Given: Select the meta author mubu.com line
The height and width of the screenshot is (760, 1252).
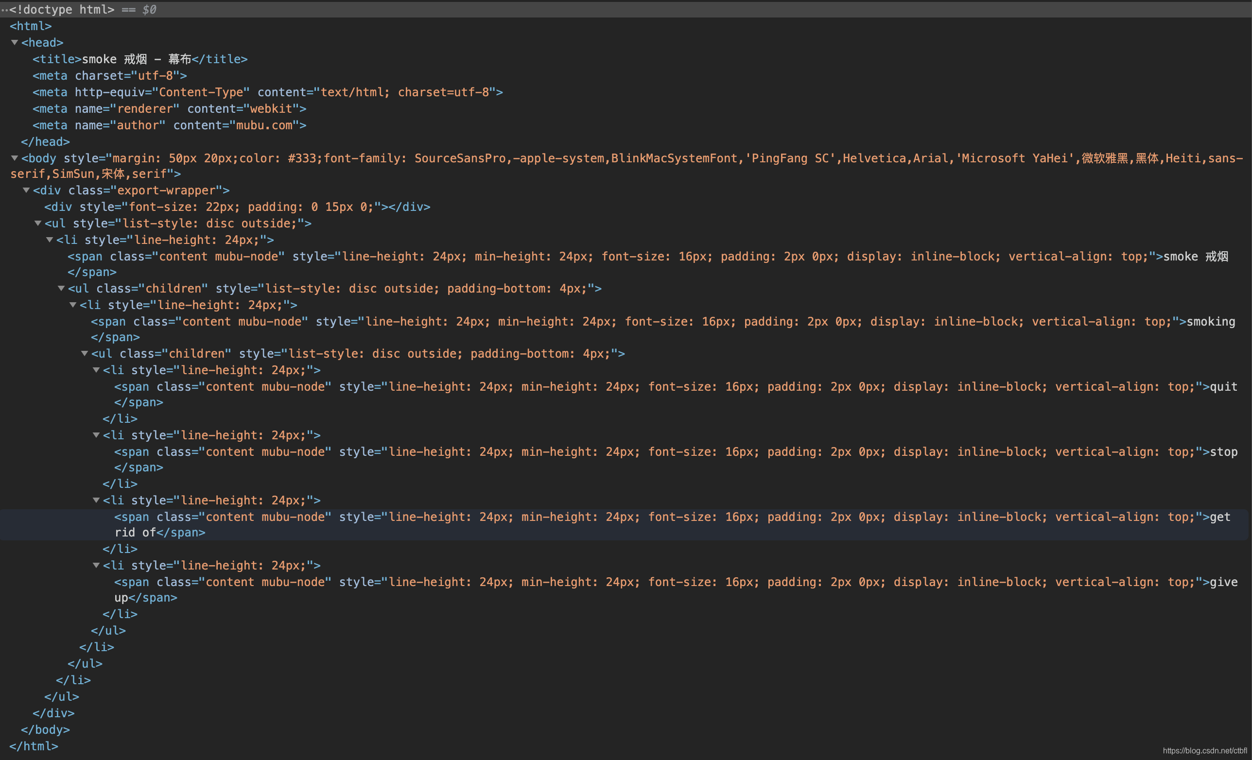Looking at the screenshot, I should pyautogui.click(x=169, y=125).
